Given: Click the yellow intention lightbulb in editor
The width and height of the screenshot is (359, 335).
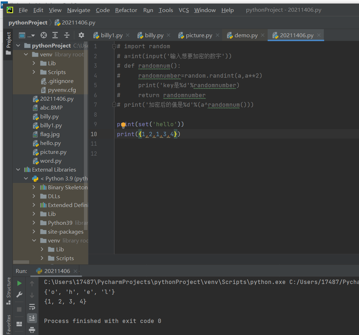Looking at the screenshot, I should pyautogui.click(x=123, y=124).
